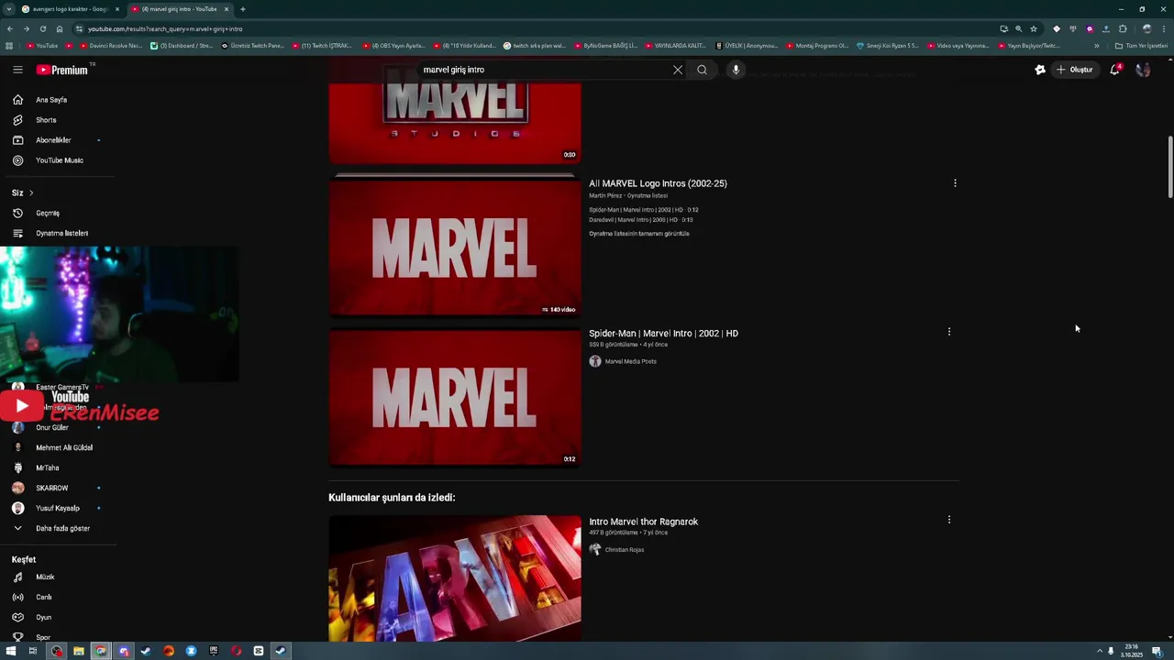Viewport: 1174px width, 660px height.
Task: Select the marvel giriş intro YouTube tab
Action: click(x=179, y=9)
